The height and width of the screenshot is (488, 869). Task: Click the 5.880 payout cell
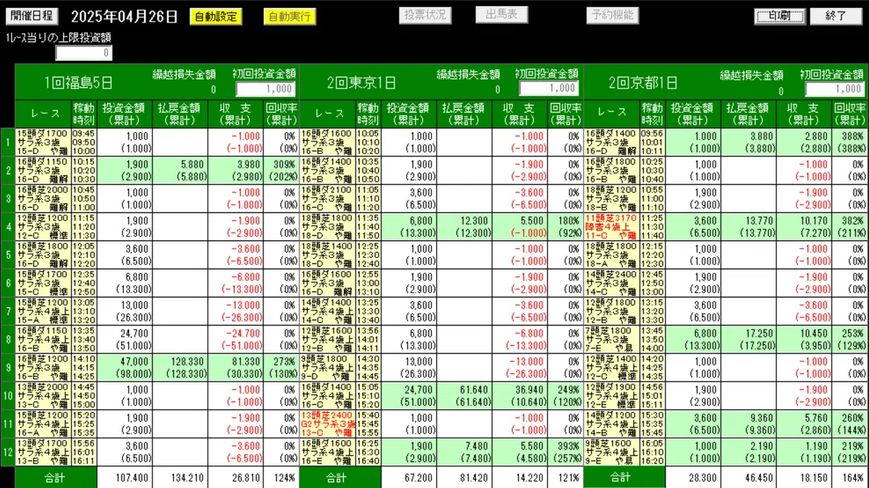180,170
